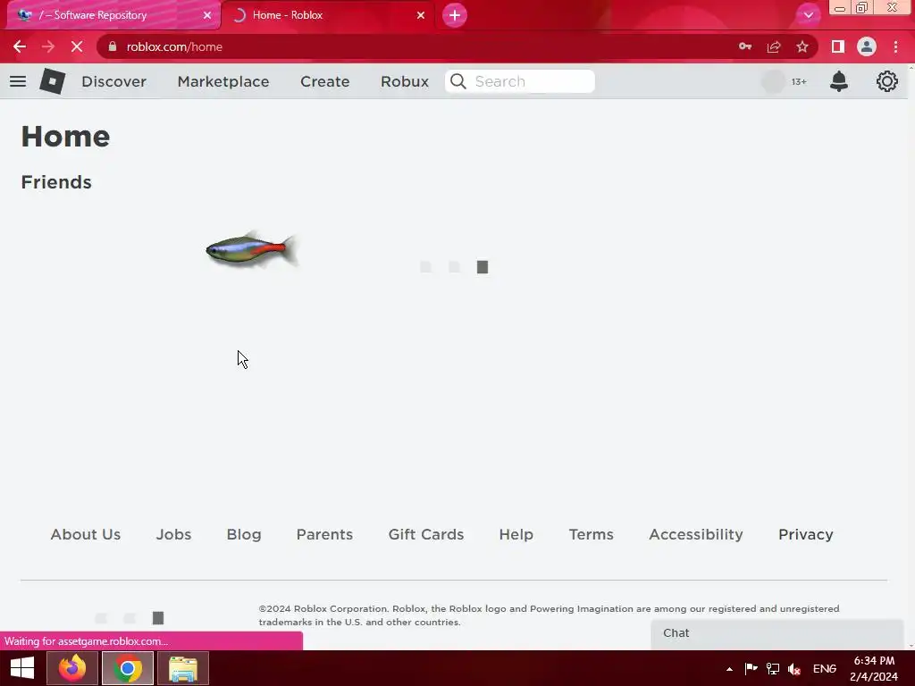Screen dimensions: 915x686
Task: Stop loading the page
Action: click(77, 46)
